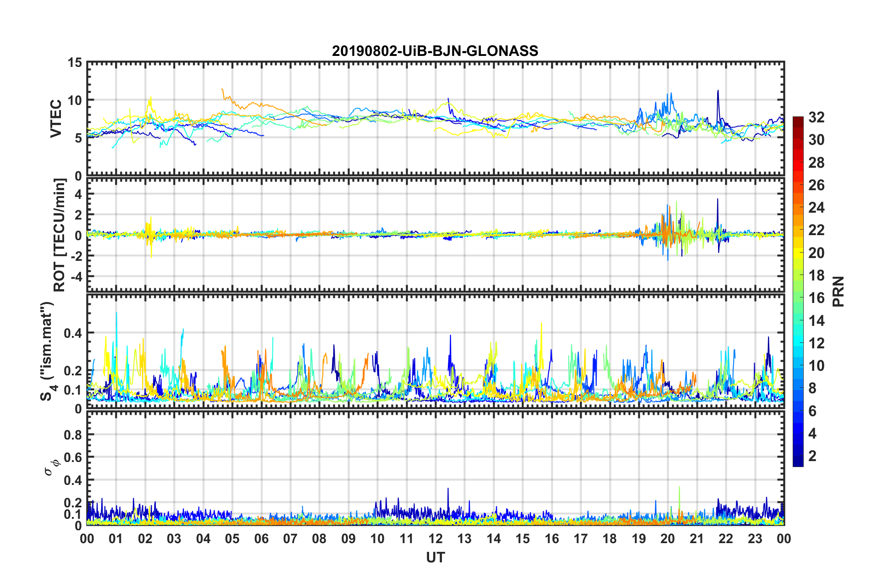Click the colorbar tick label 30
This screenshot has height=583, width=871.
[817, 140]
